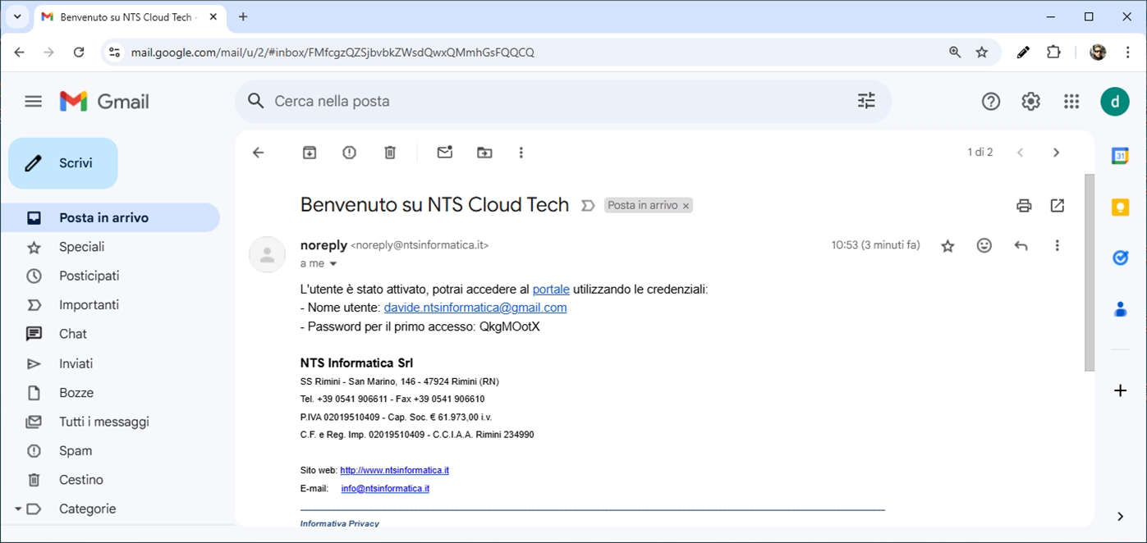Screen dimensions: 1147x543
Task: Delete the email using the trash icon
Action: [390, 153]
